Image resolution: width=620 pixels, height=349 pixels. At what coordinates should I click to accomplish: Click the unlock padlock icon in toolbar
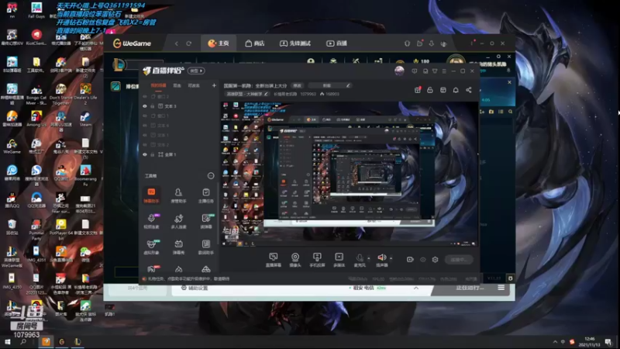coord(430,90)
